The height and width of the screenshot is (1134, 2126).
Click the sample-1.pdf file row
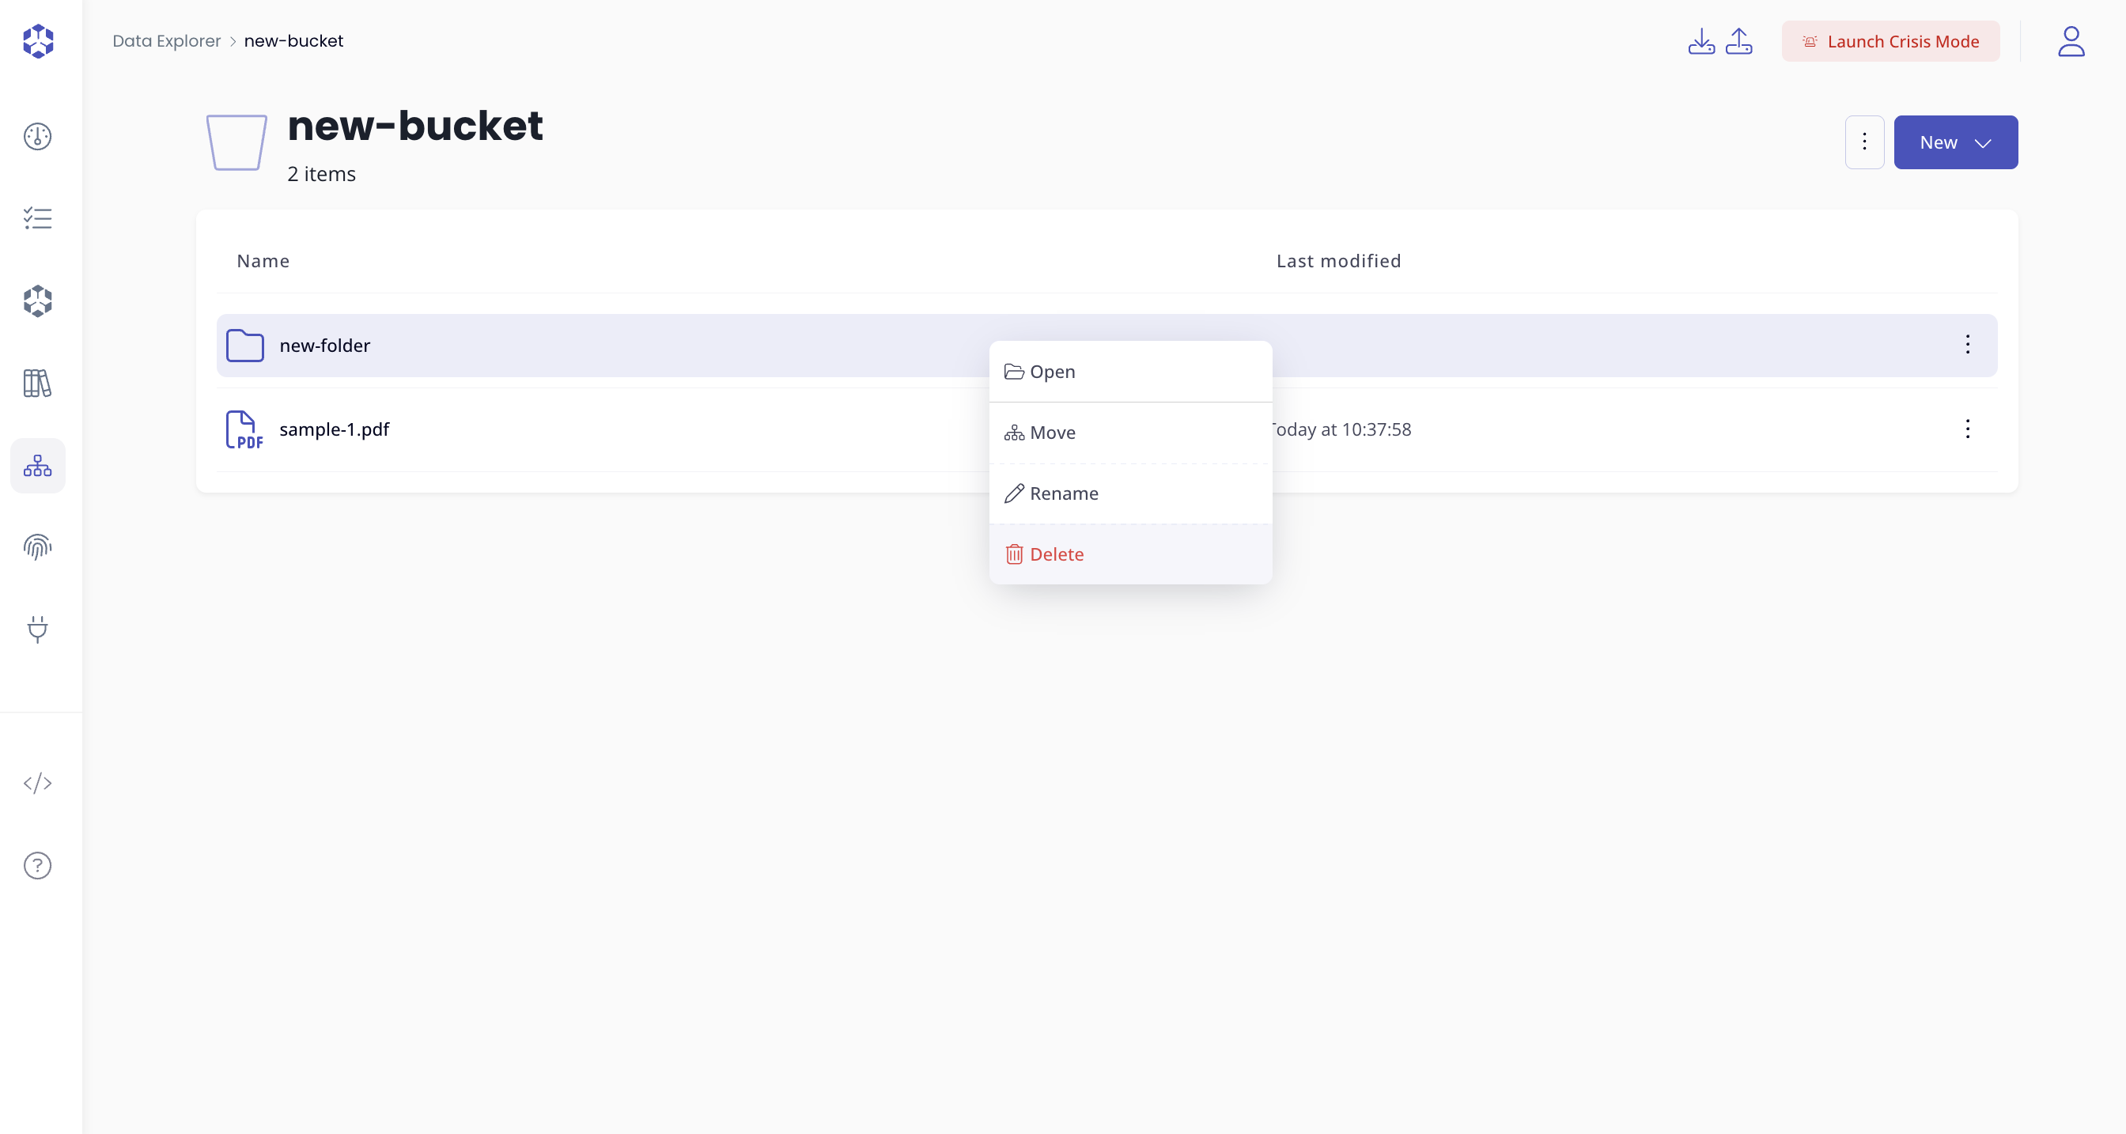point(335,429)
